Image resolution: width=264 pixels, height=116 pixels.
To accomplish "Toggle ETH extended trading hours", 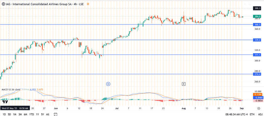I will (252, 114).
